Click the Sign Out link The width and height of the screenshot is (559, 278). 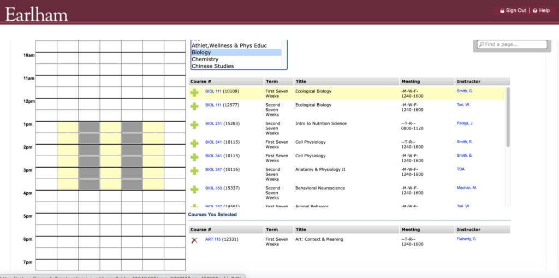point(515,10)
